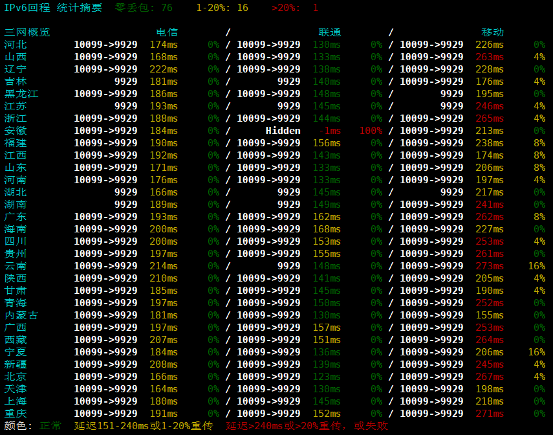Click the green '正常' legend entry
Image resolution: width=553 pixels, height=435 pixels.
click(x=50, y=426)
